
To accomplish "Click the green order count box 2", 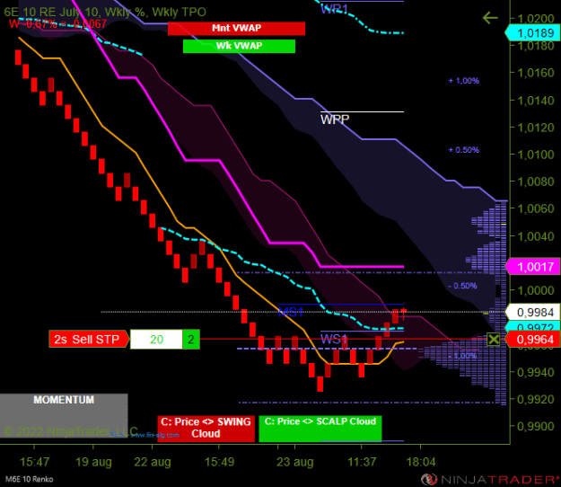I will click(x=191, y=339).
